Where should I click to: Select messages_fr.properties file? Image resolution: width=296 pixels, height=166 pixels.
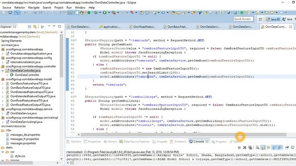coord(25,139)
